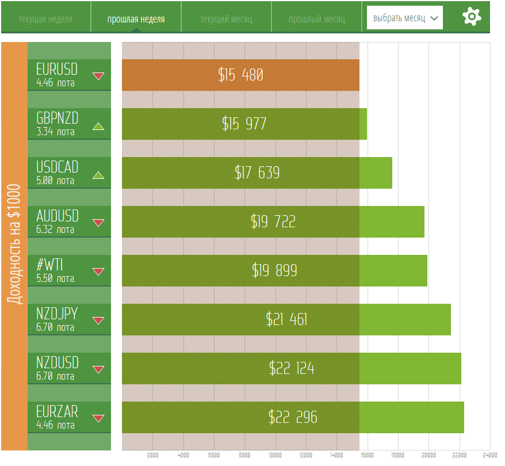Click the red down arrow beside NZDJPY
This screenshot has height=466, width=505.
pyautogui.click(x=98, y=321)
